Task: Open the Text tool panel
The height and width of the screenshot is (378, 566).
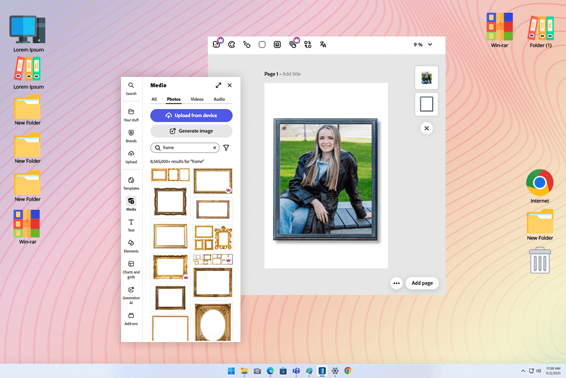Action: [x=131, y=225]
